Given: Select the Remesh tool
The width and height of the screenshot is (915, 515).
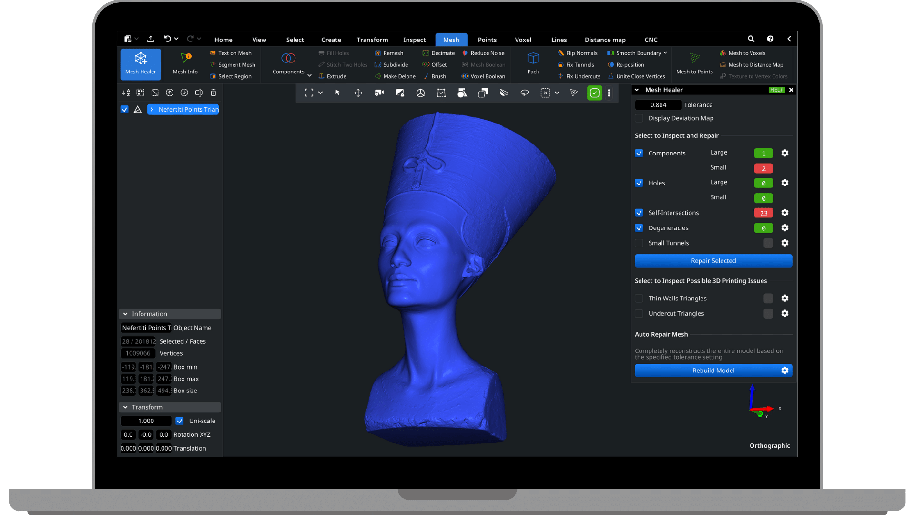Looking at the screenshot, I should tap(389, 53).
